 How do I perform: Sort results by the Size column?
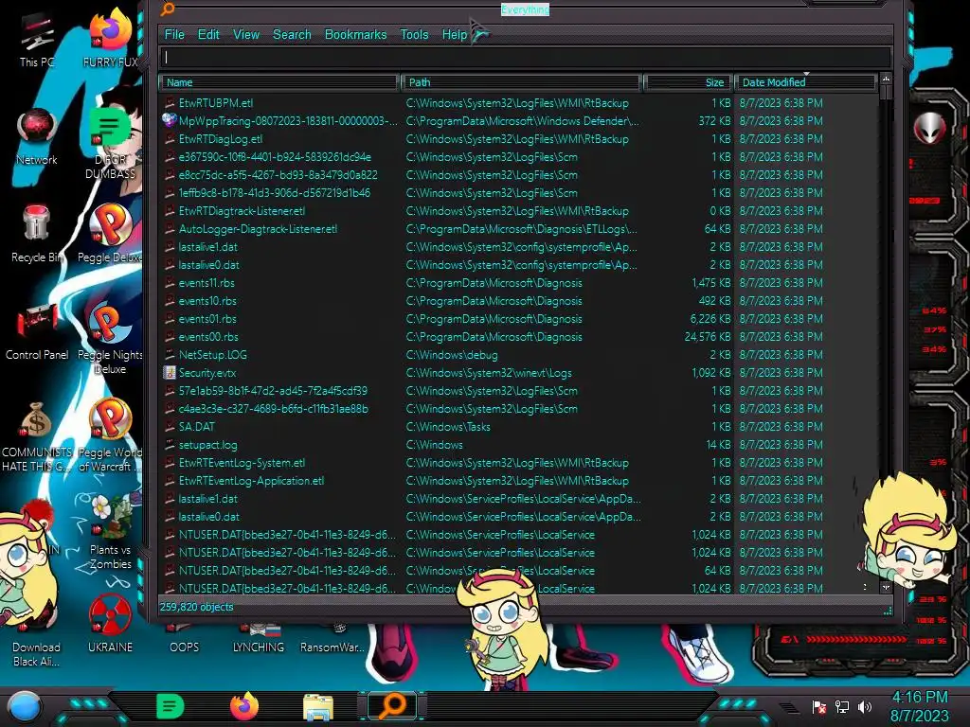coord(688,82)
